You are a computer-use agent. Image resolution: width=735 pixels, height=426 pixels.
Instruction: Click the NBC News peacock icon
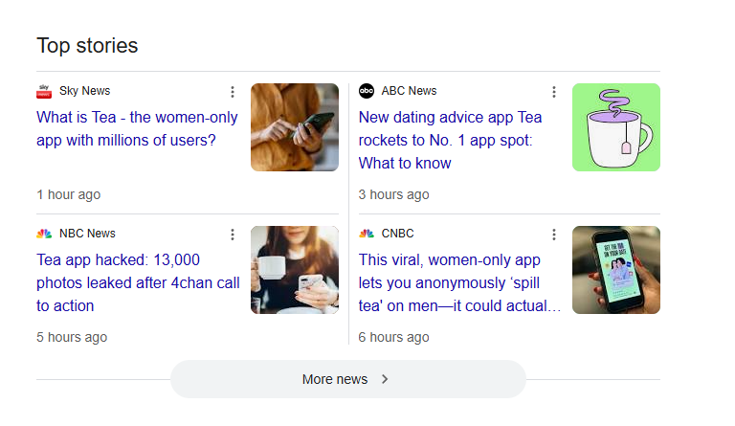point(44,234)
